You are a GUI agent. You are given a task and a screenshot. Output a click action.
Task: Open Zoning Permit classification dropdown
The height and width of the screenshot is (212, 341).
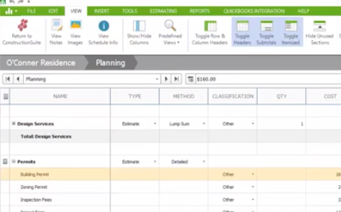253,187
